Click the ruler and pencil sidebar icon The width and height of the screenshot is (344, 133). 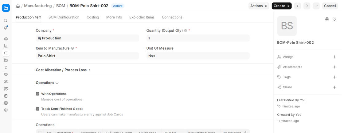pos(6,89)
